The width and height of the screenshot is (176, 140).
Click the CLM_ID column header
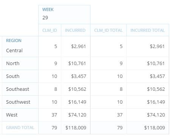[50, 30]
